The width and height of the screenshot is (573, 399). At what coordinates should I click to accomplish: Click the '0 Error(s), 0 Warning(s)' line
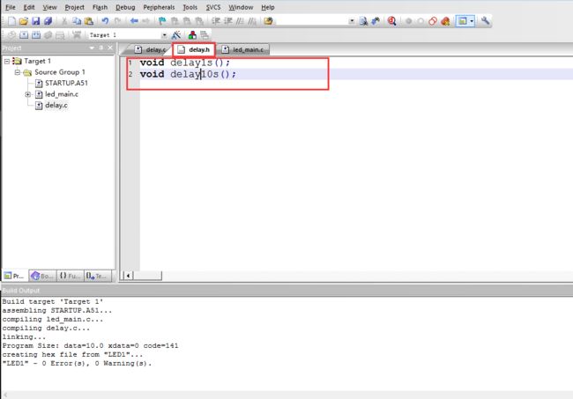[77, 364]
